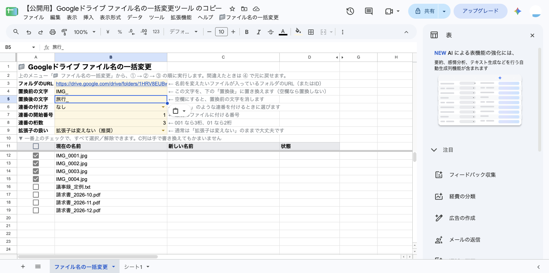Select フィードバック収集 in the side panel
549x273 pixels.
coord(472,175)
